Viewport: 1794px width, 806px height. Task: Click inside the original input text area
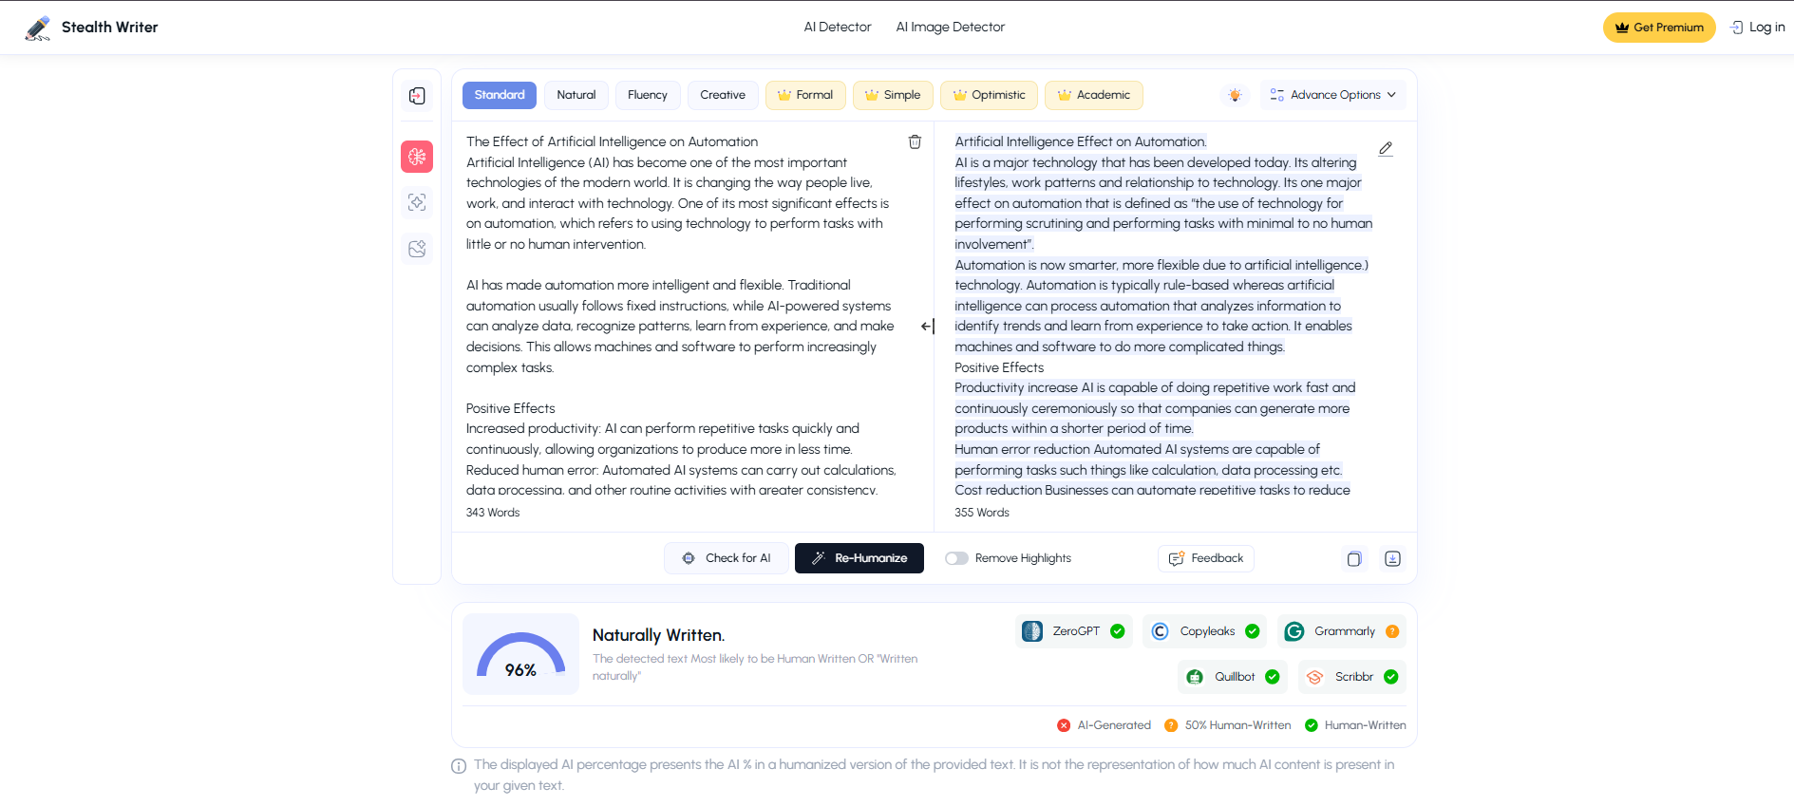click(681, 315)
